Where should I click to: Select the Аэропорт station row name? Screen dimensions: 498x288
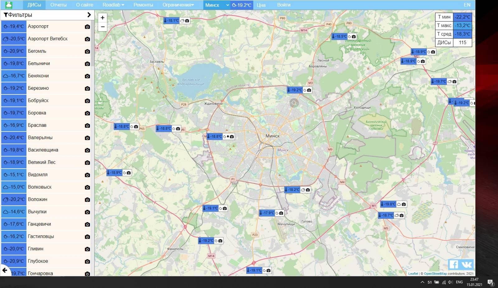coord(38,26)
